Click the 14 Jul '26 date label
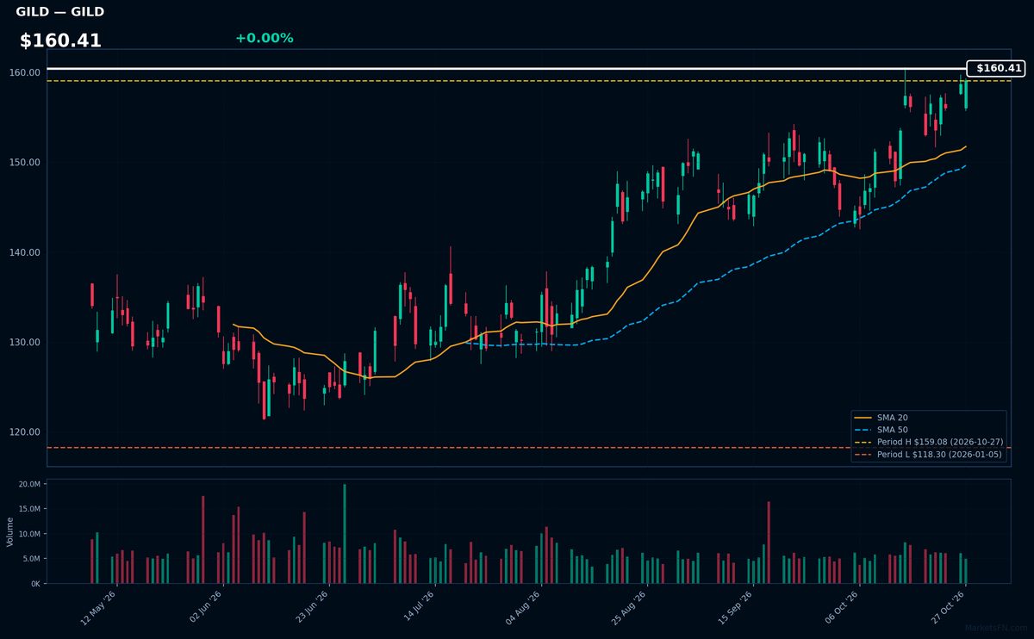 [420, 608]
